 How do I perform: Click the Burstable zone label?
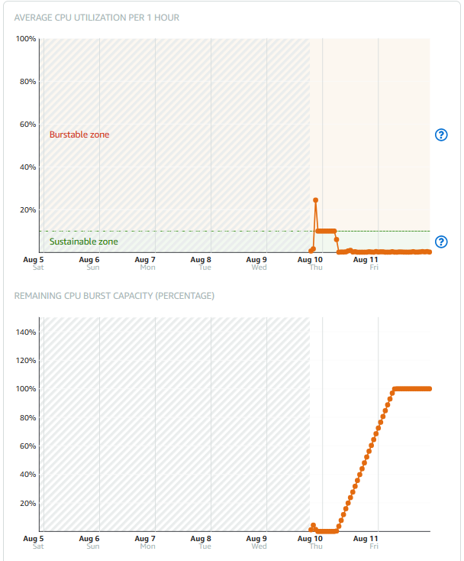(79, 135)
